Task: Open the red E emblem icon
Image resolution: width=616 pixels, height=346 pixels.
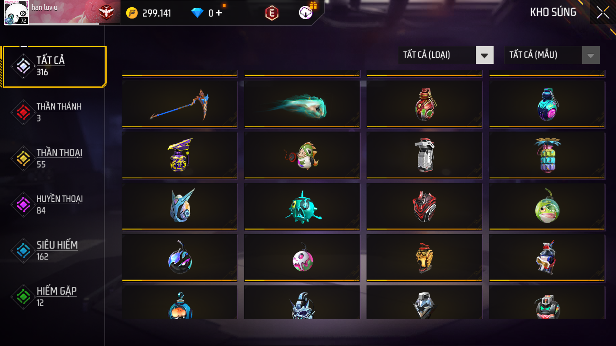Action: 272,13
